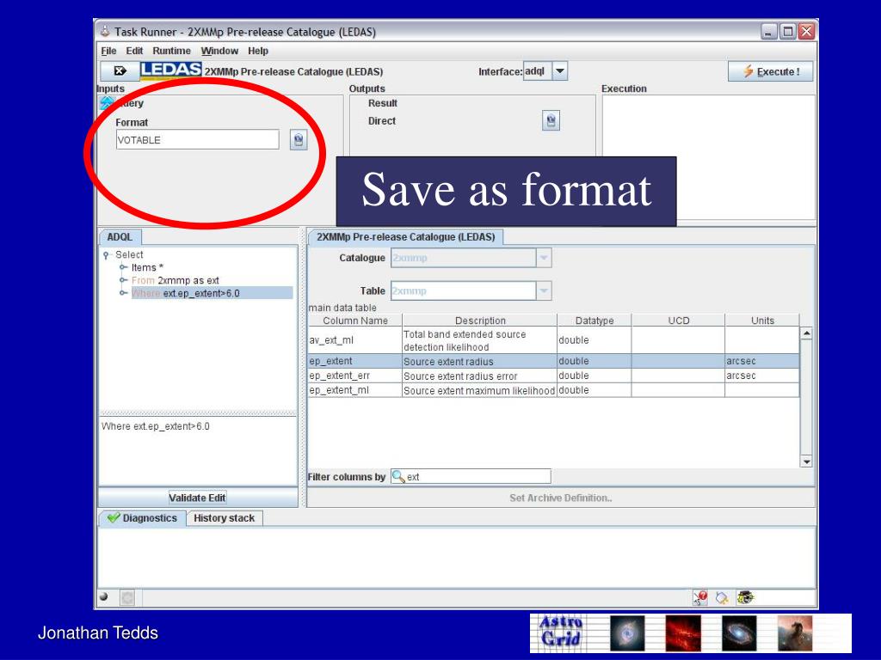Click the magnifier icon in the status bar
This screenshot has height=660, width=881.
(722, 598)
